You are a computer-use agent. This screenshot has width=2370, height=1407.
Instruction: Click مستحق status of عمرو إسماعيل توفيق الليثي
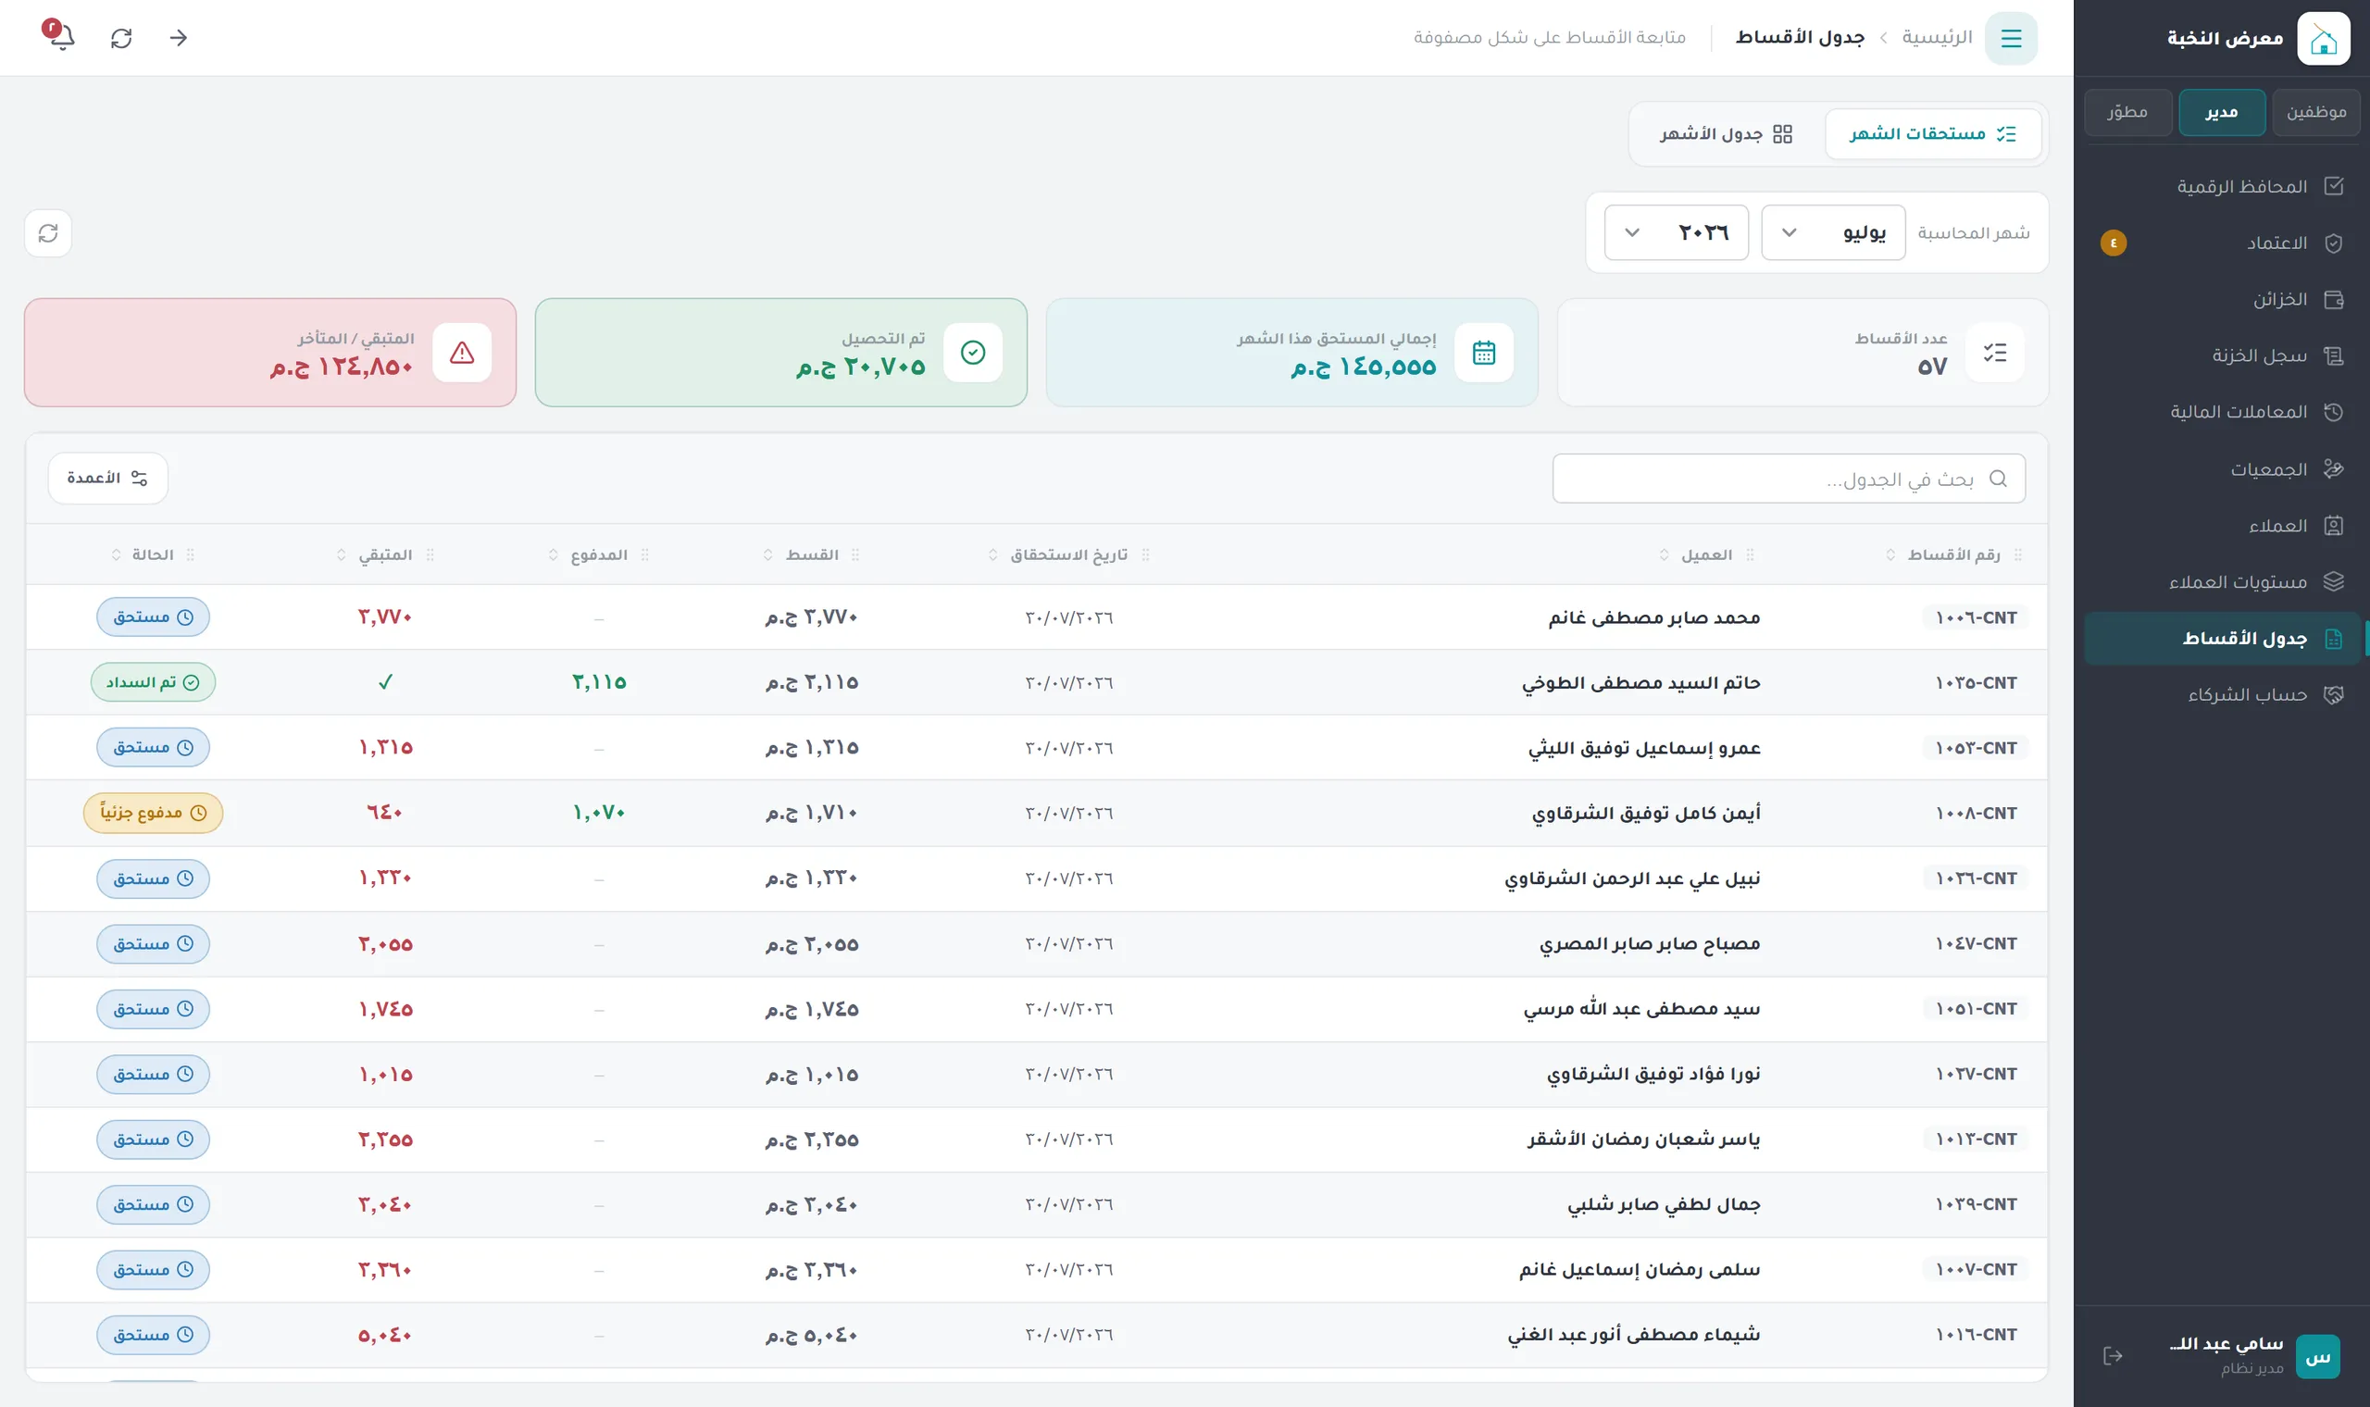tap(153, 748)
